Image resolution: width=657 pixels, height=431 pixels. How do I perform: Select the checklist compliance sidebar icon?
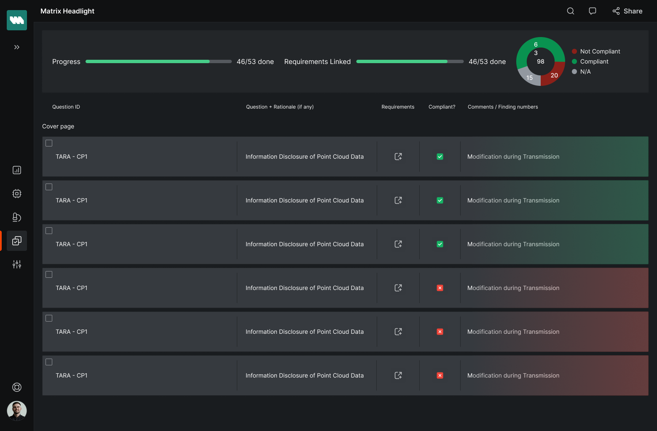(17, 241)
